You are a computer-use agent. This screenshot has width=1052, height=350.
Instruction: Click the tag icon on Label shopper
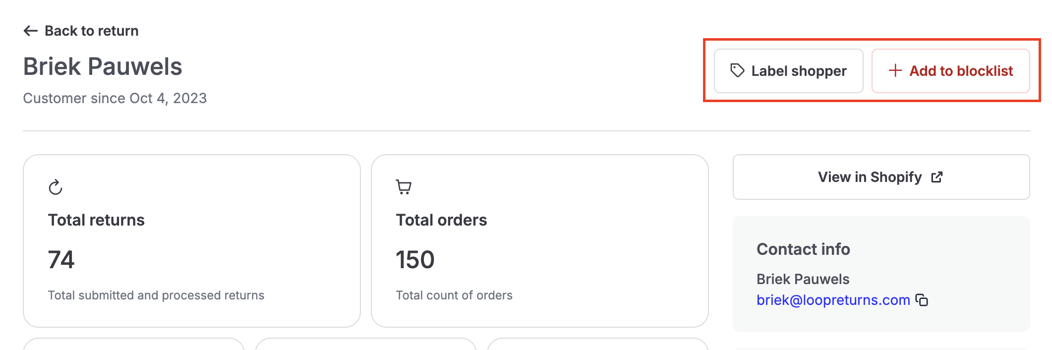(x=737, y=70)
